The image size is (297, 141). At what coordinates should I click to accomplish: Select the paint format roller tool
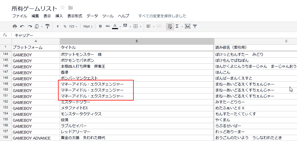(48, 26)
